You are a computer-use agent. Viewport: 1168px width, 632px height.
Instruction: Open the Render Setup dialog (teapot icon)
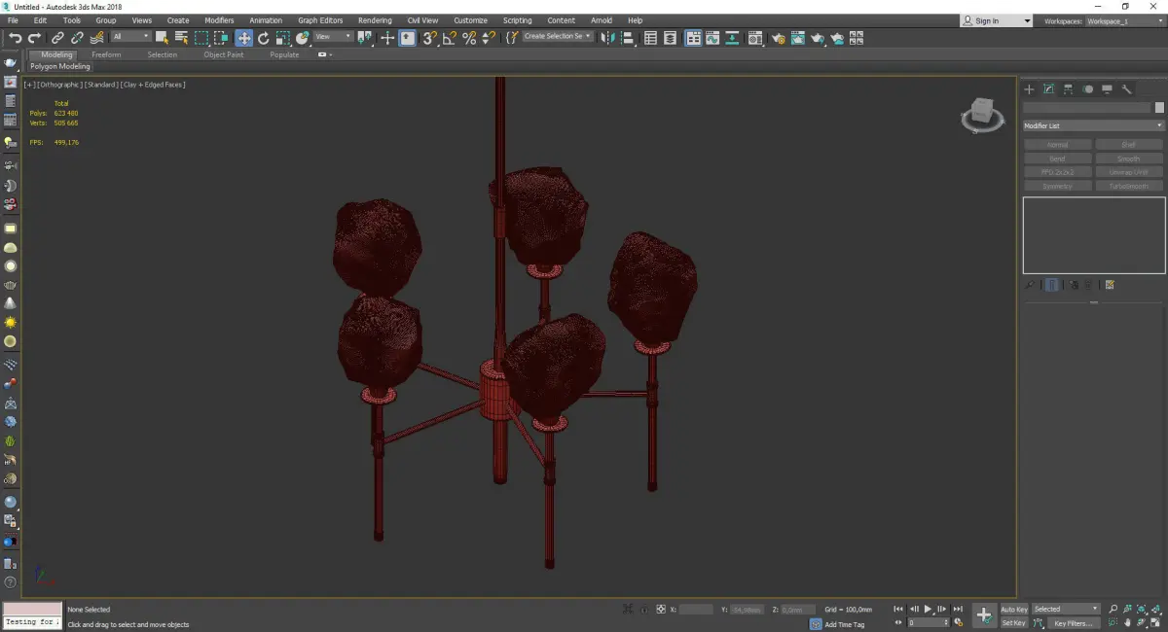click(x=778, y=38)
